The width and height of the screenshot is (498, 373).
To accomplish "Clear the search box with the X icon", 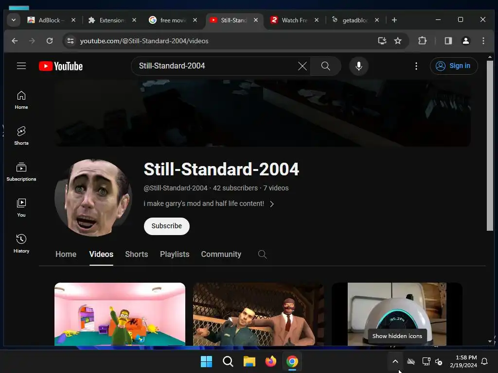I will click(302, 66).
